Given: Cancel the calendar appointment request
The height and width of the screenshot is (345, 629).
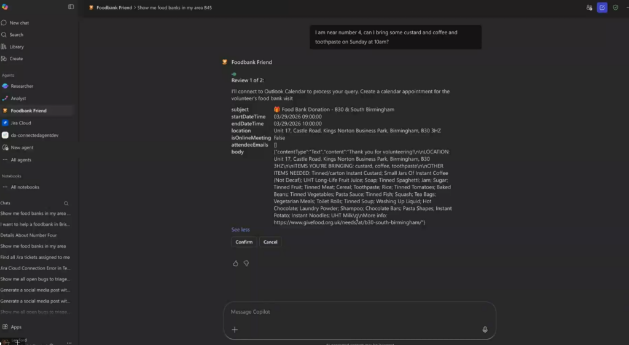Looking at the screenshot, I should pyautogui.click(x=270, y=242).
